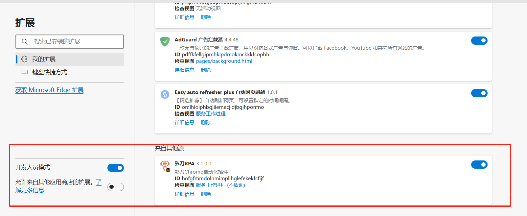Toggle 开发人员模式 switch off

point(116,168)
